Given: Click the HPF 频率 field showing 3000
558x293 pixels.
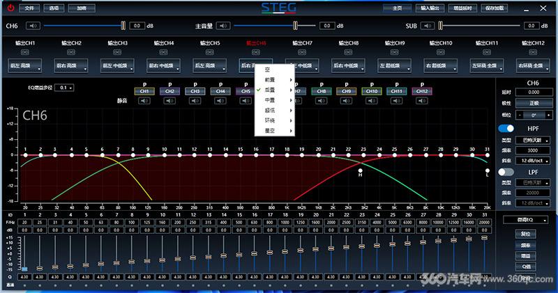Looking at the screenshot, I should point(533,150).
